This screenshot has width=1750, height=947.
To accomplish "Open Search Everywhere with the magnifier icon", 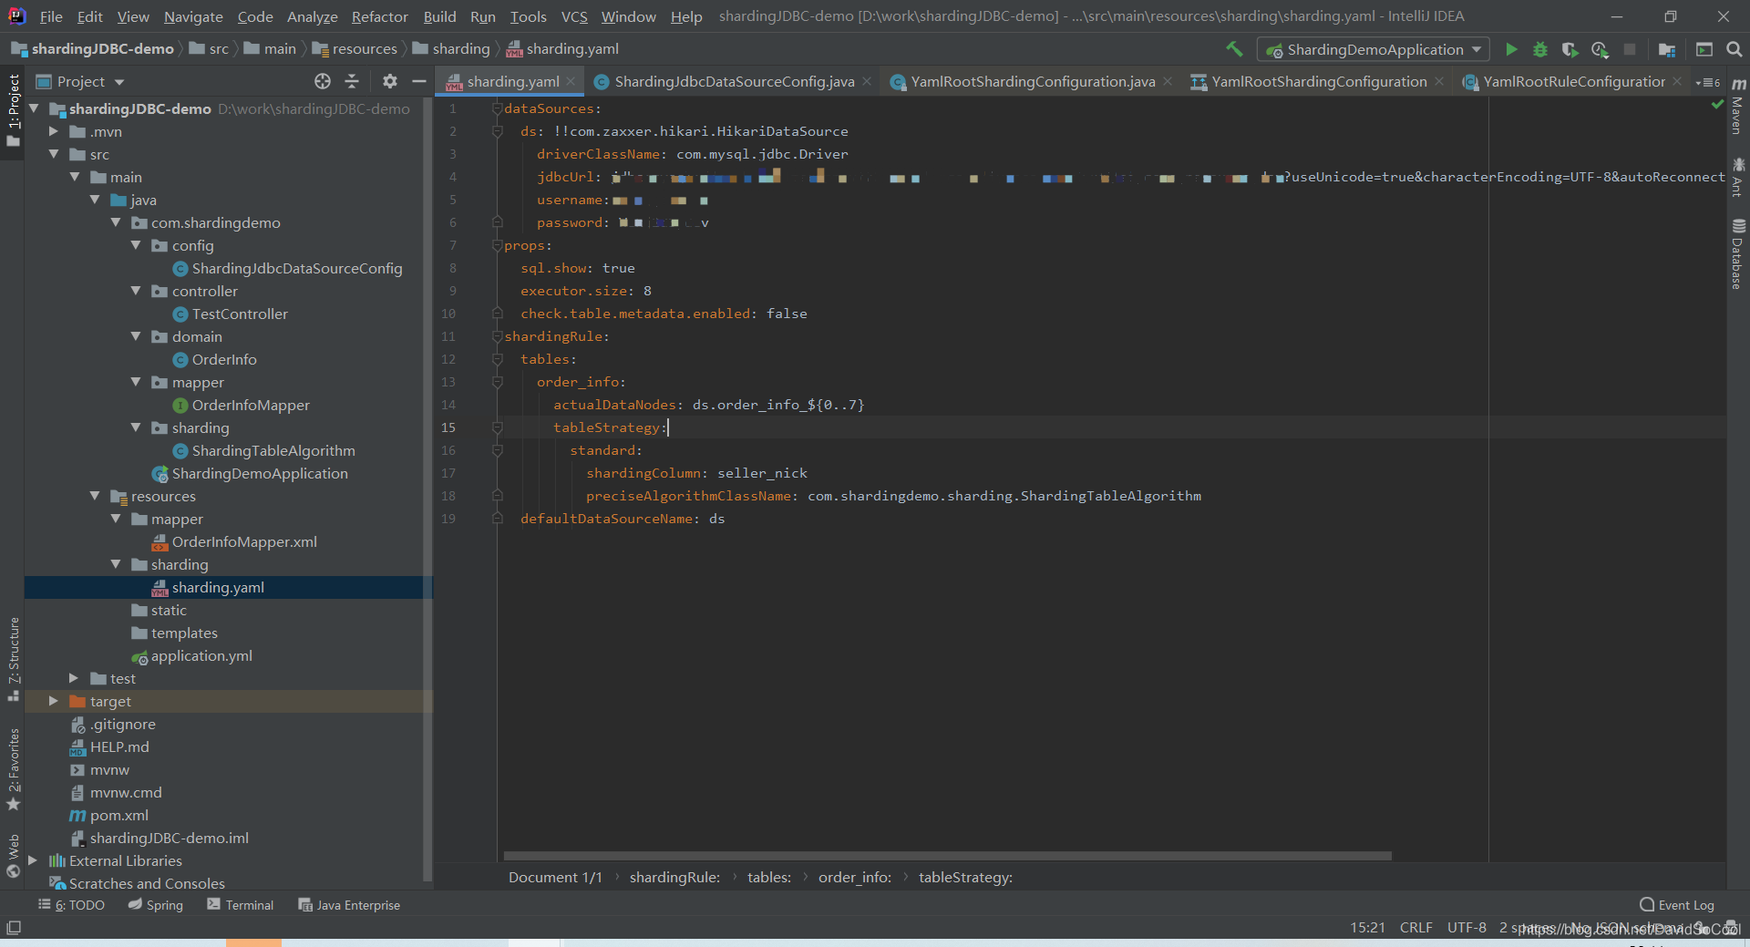I will coord(1735,49).
